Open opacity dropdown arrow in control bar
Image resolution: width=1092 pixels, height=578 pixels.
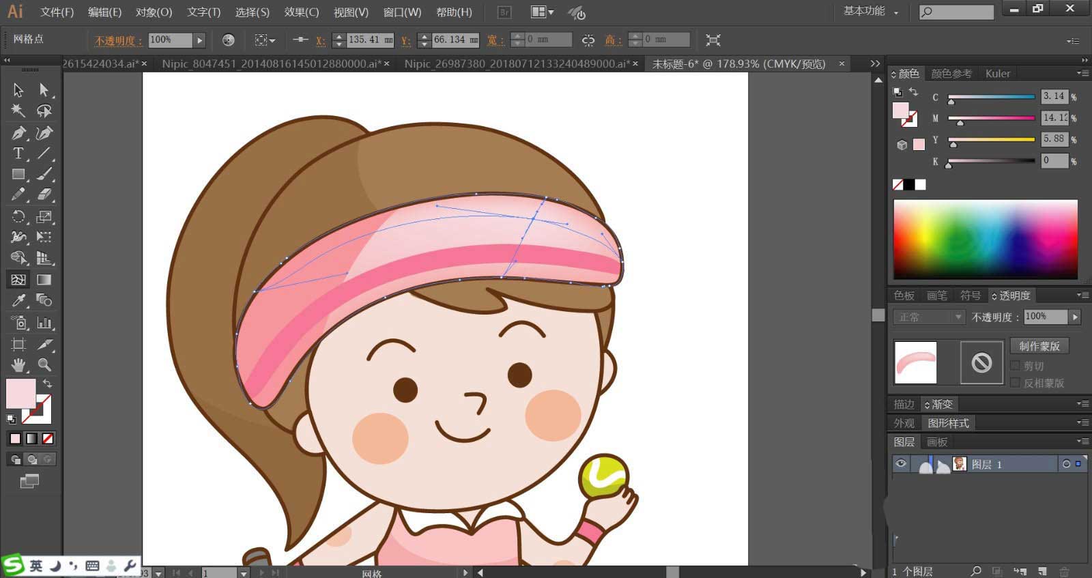tap(199, 40)
